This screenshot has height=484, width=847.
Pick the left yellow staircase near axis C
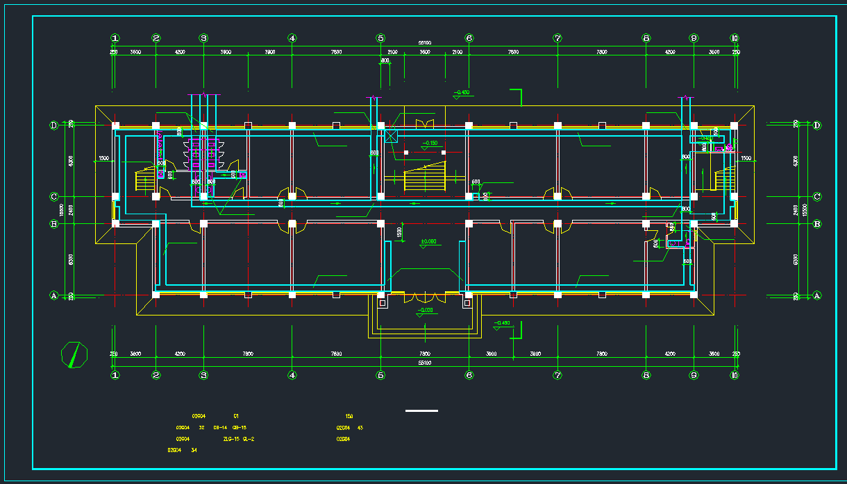146,180
